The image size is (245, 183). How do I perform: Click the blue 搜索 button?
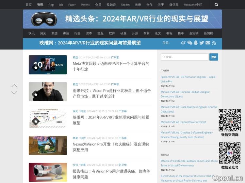214,57
